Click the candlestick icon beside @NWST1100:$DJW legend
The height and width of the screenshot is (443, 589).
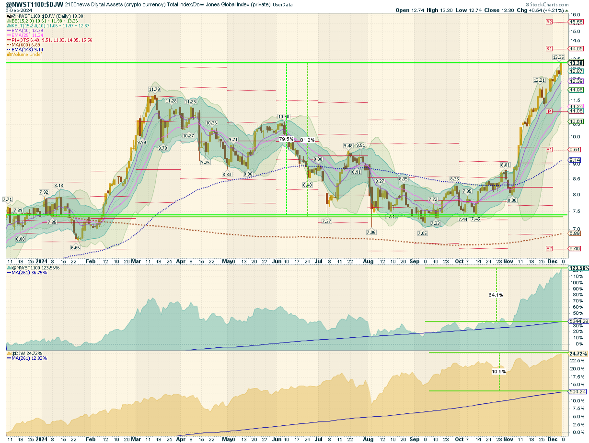pos(9,16)
